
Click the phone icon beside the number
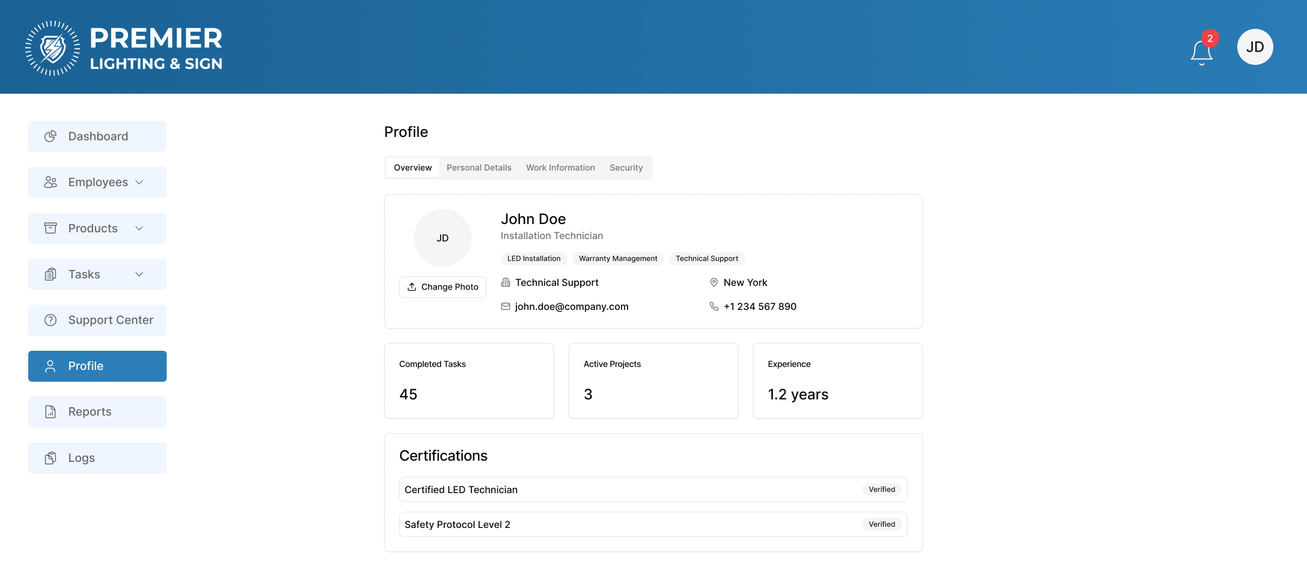714,306
